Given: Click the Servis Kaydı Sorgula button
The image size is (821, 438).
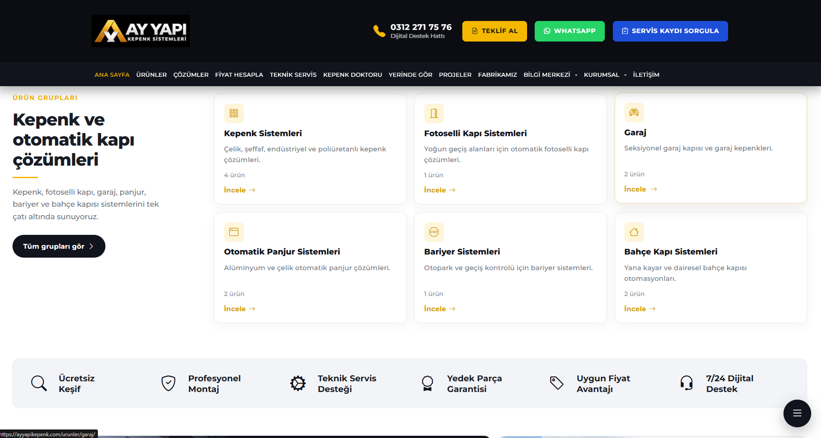Looking at the screenshot, I should click(x=670, y=31).
